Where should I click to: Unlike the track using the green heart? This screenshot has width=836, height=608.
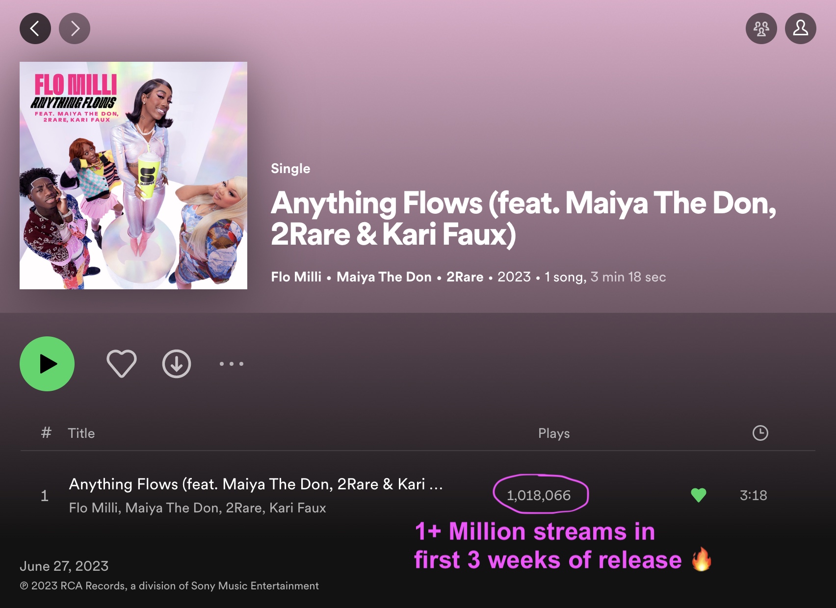coord(698,495)
